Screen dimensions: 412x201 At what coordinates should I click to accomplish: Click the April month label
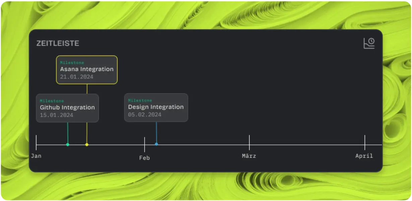point(364,156)
